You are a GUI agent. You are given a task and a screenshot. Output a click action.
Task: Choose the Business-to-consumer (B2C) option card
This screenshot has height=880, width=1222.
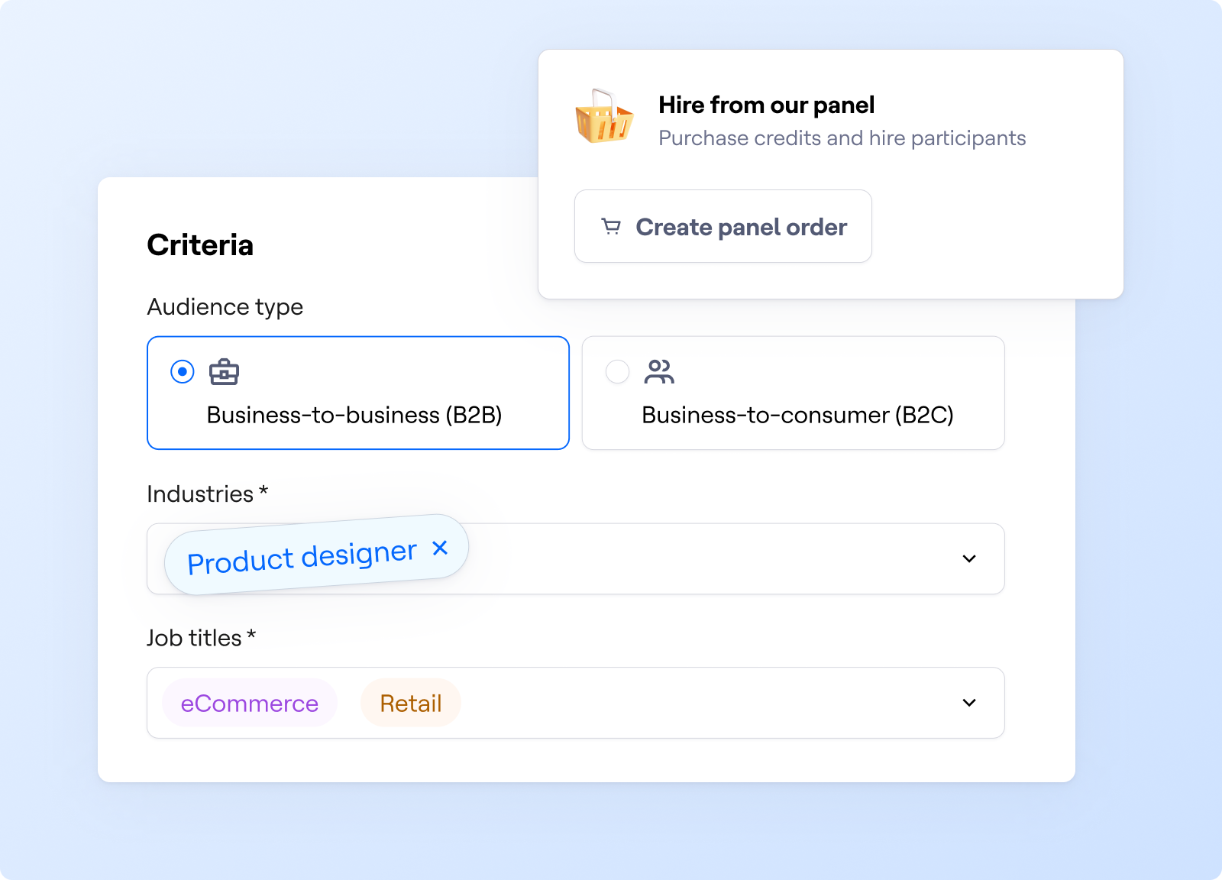[x=793, y=393]
